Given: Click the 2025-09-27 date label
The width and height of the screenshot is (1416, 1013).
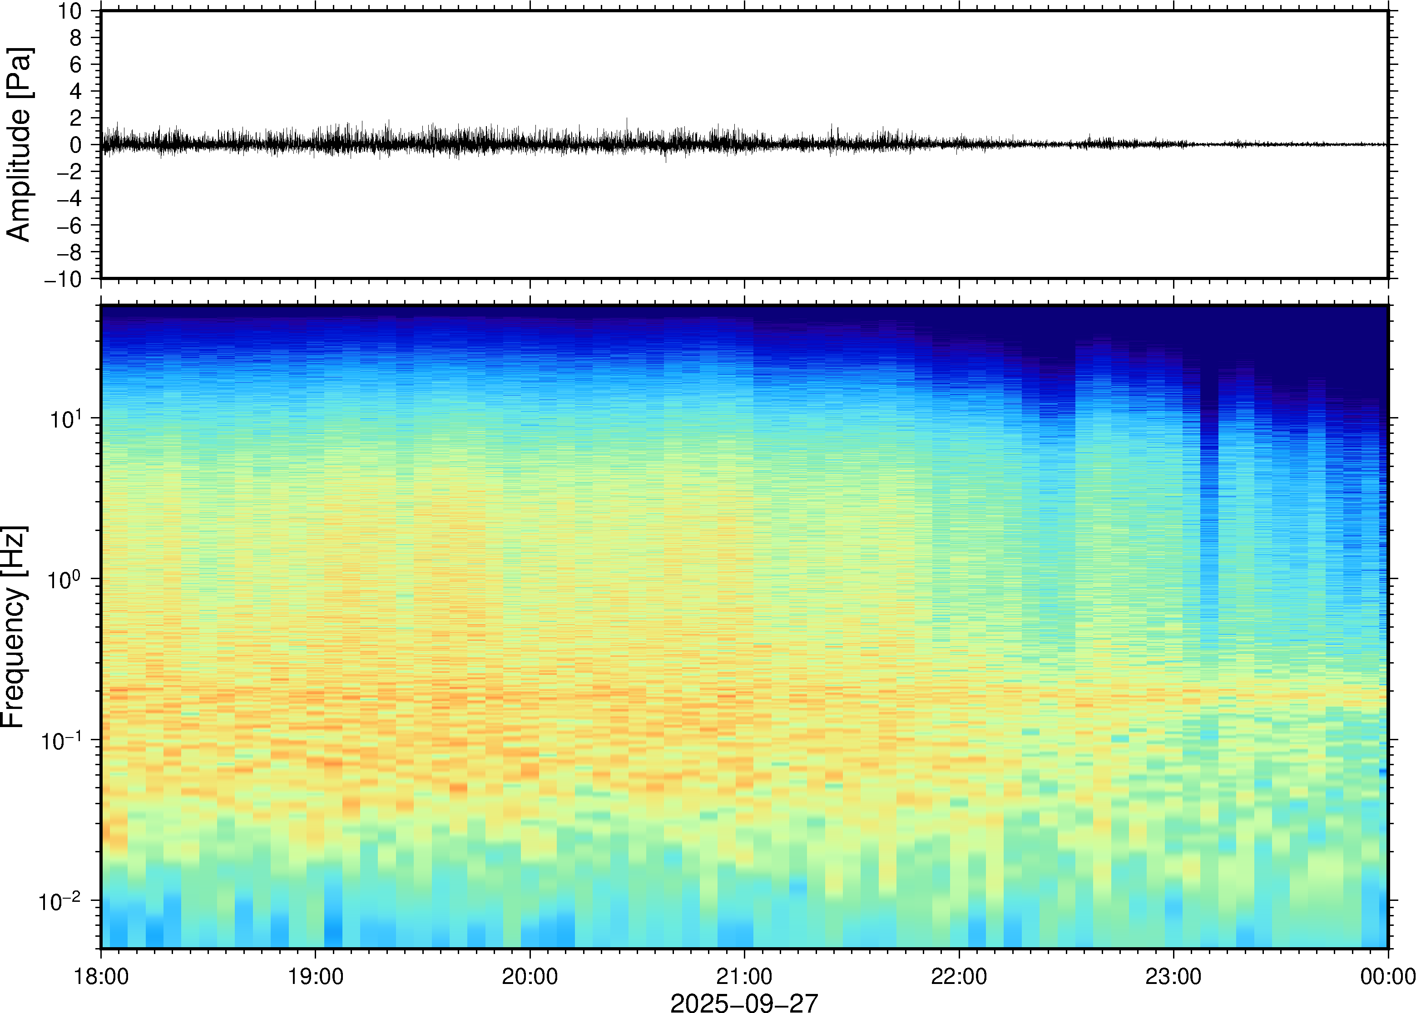Looking at the screenshot, I should pyautogui.click(x=744, y=1003).
